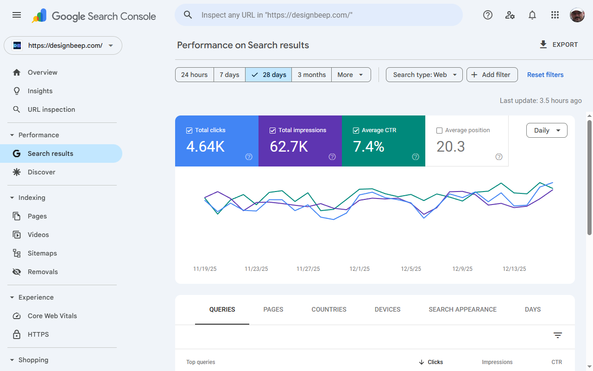Open the main hamburger menu
Screen dimensions: 593x371
coord(17,15)
